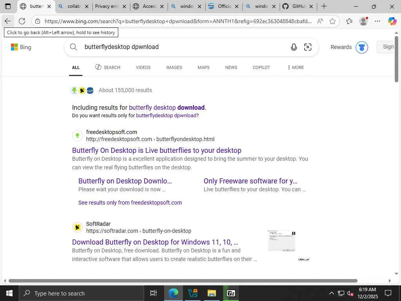401x301 pixels.
Task: Go back with the back arrow
Action: (x=8, y=21)
